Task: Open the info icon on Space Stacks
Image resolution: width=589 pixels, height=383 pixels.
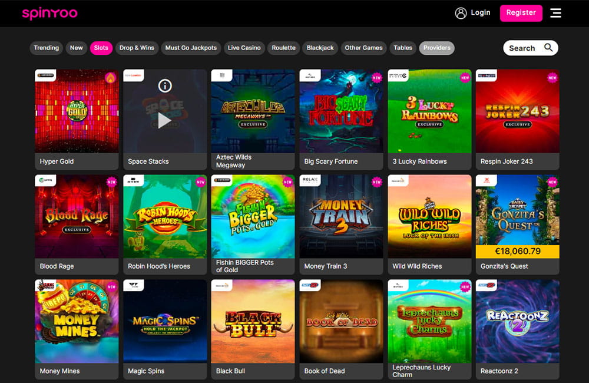Action: pyautogui.click(x=165, y=86)
